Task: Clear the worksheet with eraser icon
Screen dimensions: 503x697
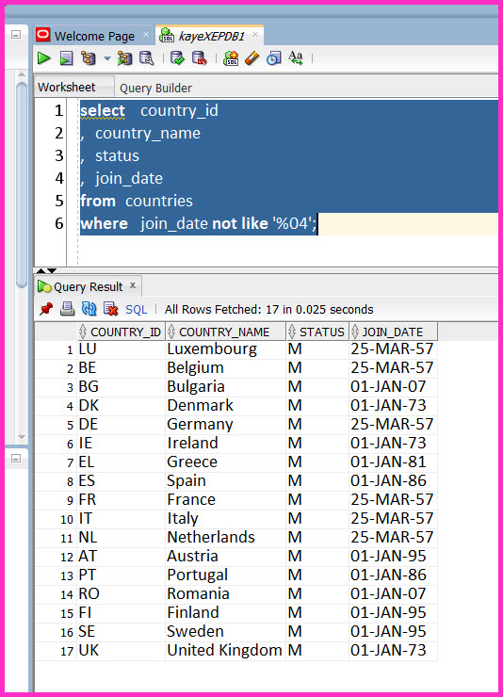Action: pyautogui.click(x=251, y=58)
